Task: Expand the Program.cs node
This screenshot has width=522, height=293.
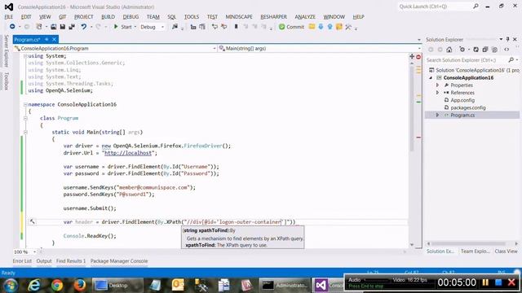Action: click(x=438, y=115)
